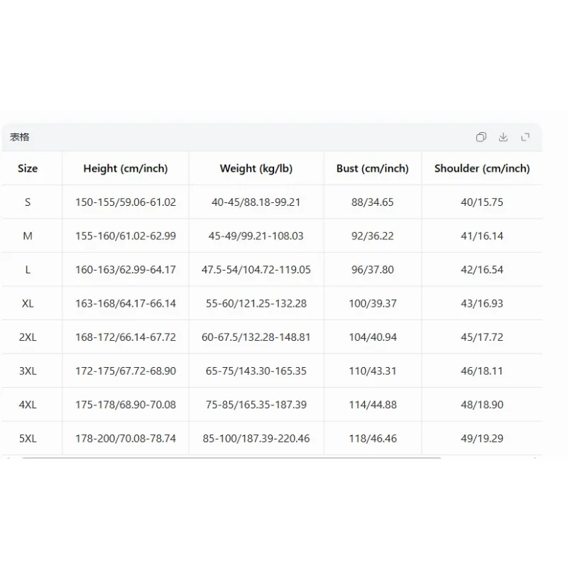Select bust cell 88/34.65
The height and width of the screenshot is (568, 568).
pyautogui.click(x=372, y=202)
